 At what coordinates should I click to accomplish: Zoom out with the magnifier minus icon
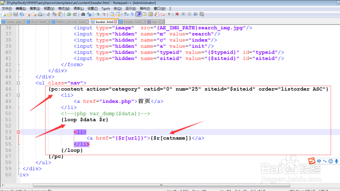point(104,14)
